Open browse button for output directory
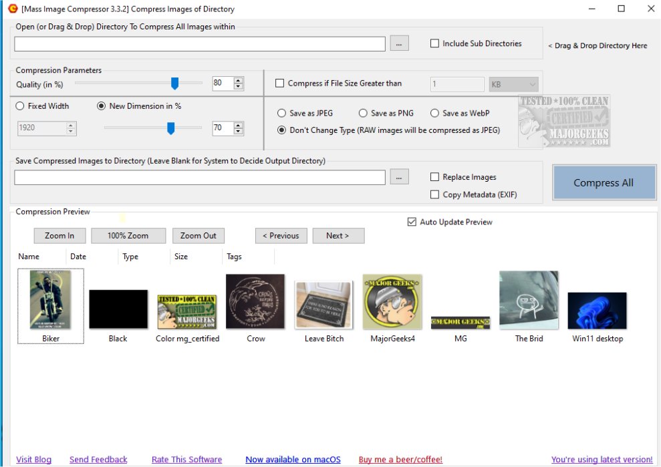Image resolution: width=661 pixels, height=467 pixels. pos(399,177)
